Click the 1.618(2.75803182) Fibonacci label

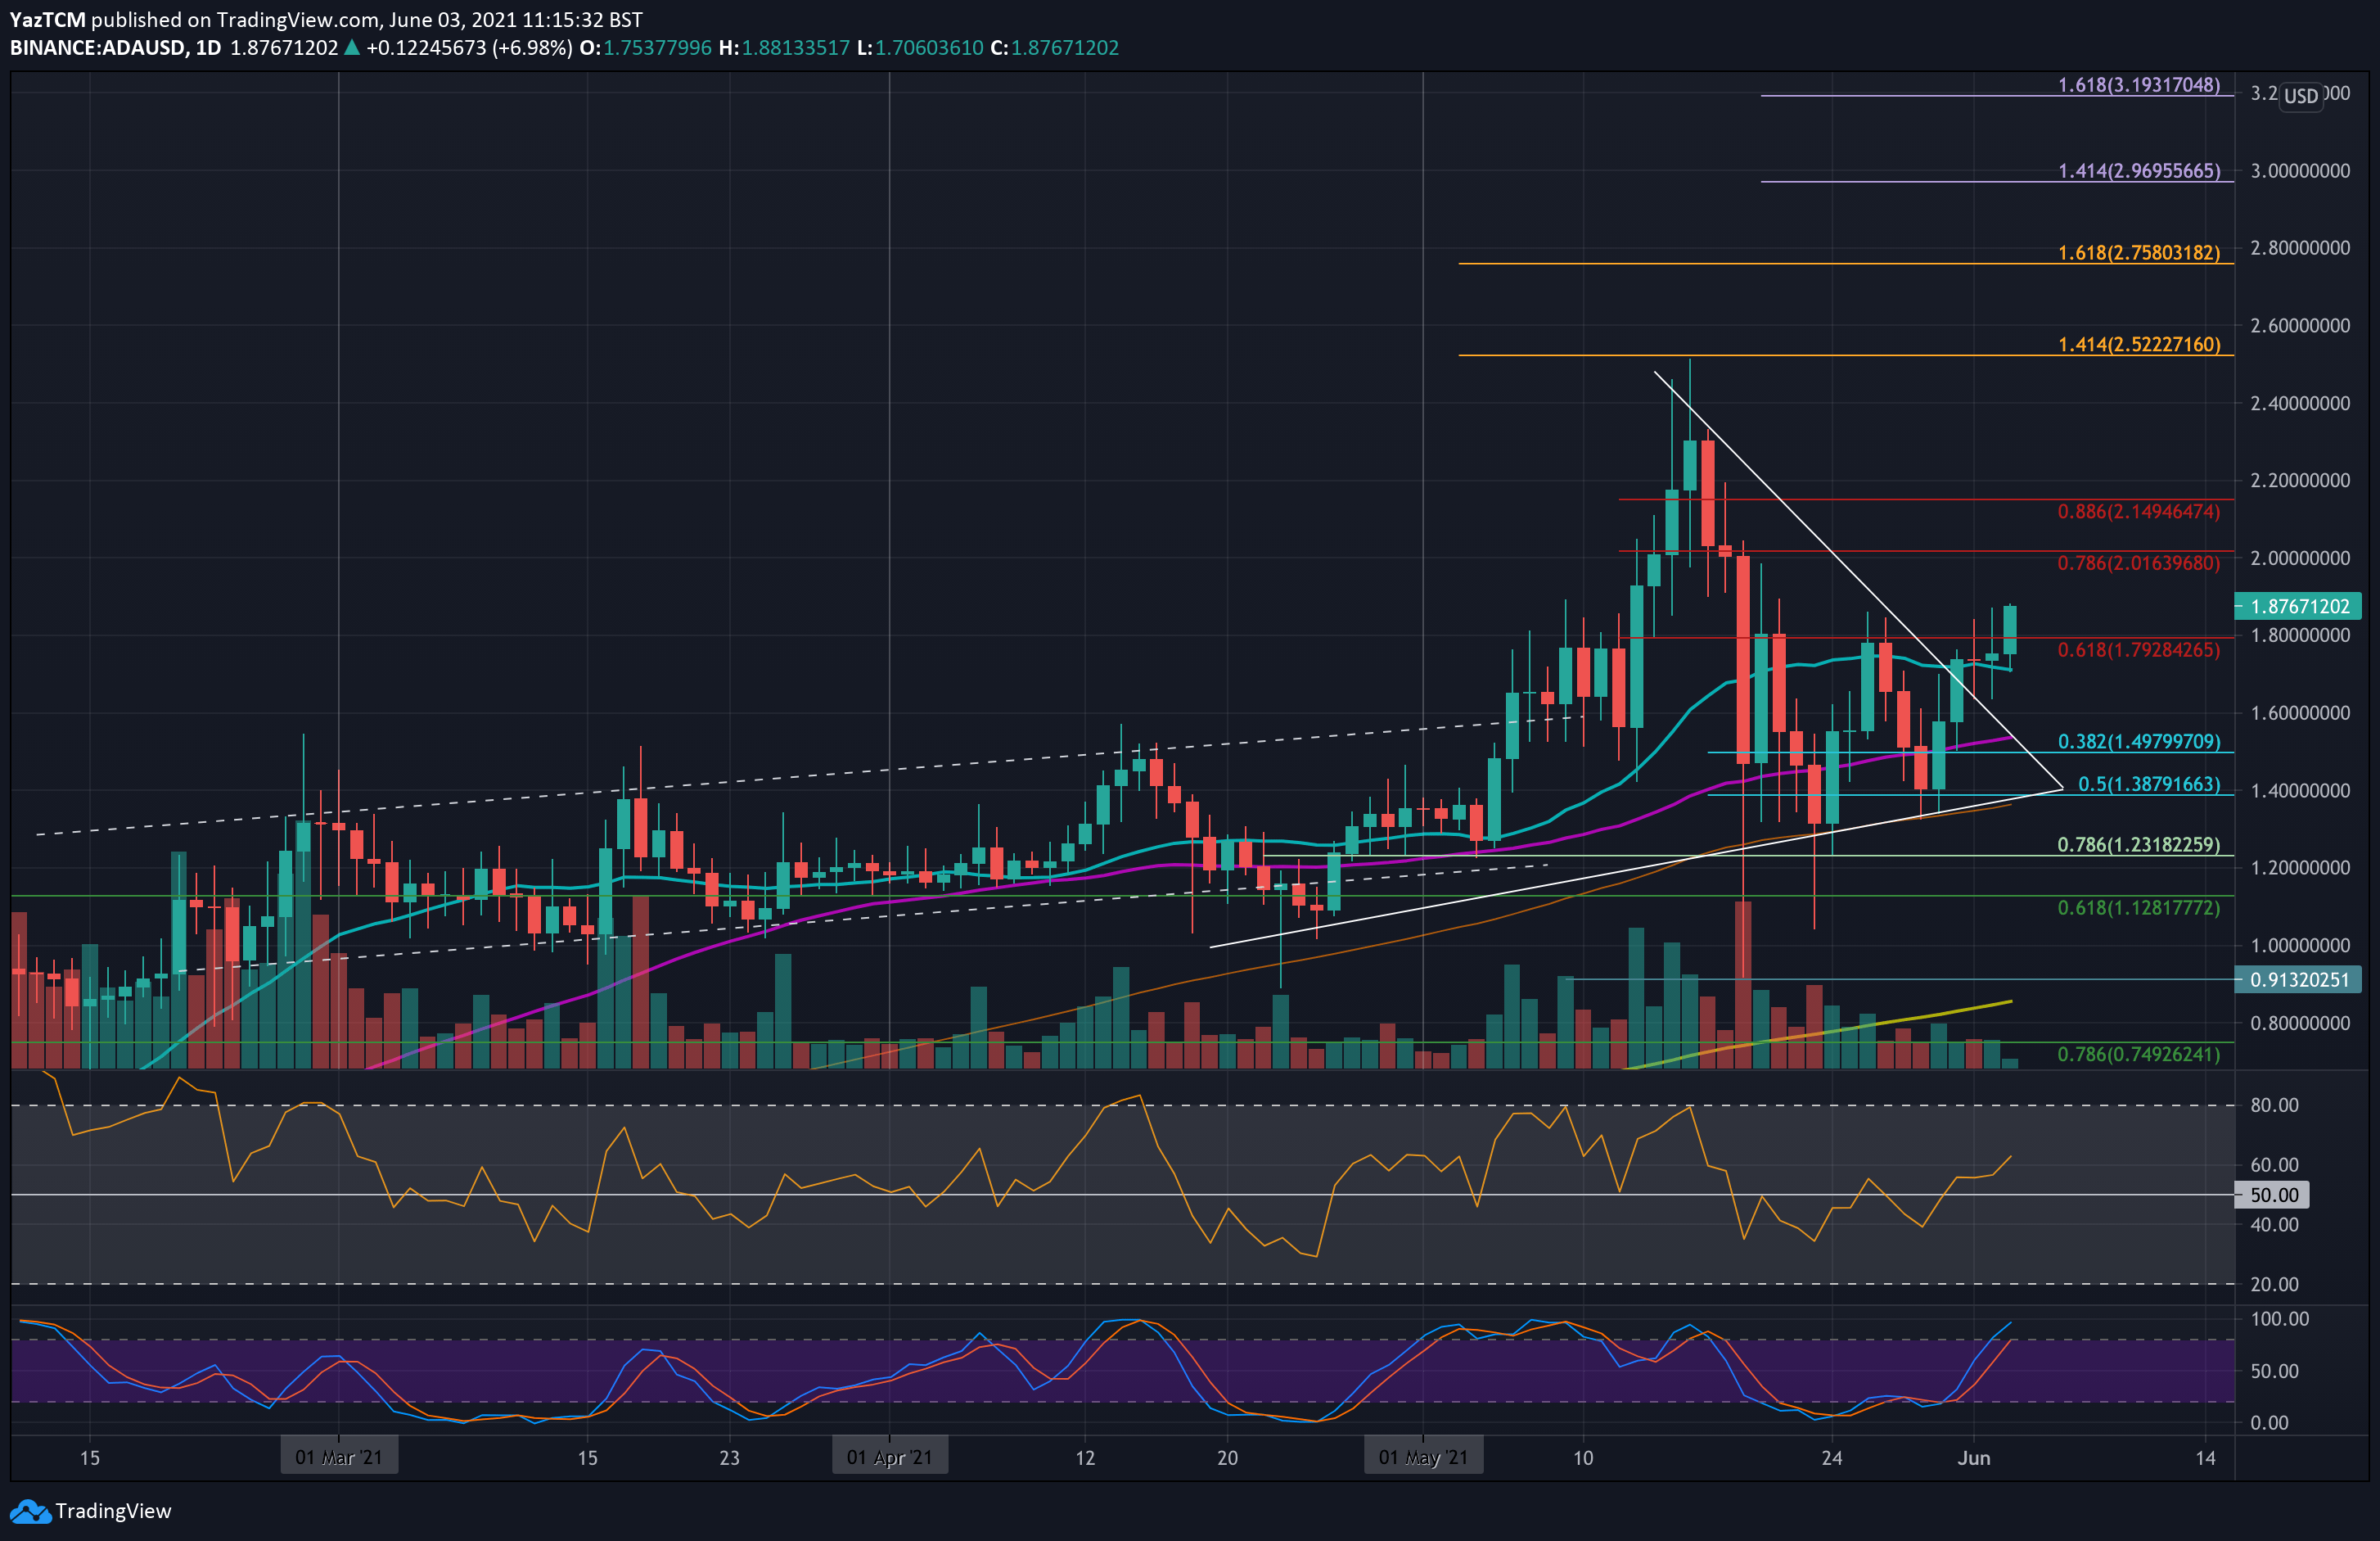pyautogui.click(x=2139, y=253)
